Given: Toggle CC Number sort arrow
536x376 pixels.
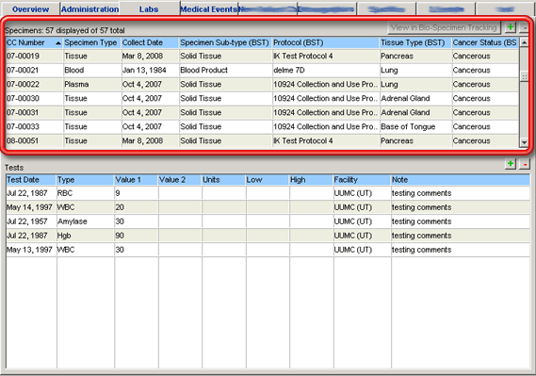Looking at the screenshot, I should tap(58, 42).
